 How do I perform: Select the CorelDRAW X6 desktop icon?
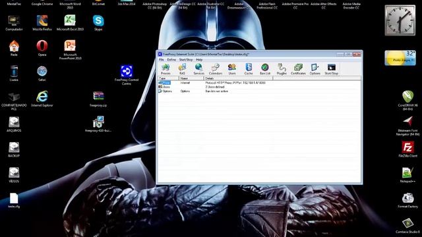point(407,100)
